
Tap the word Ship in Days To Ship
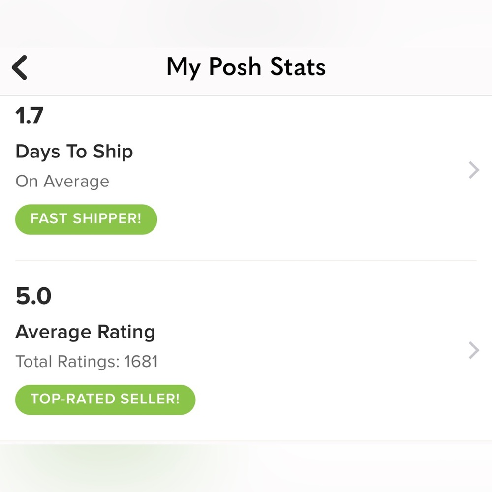[113, 152]
